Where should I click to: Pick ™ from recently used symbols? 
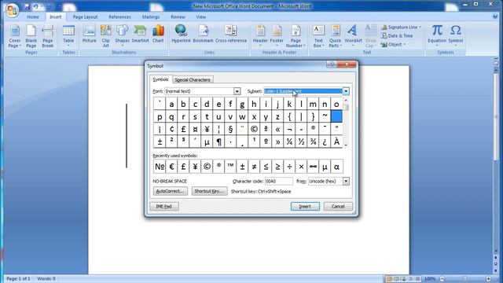230,167
